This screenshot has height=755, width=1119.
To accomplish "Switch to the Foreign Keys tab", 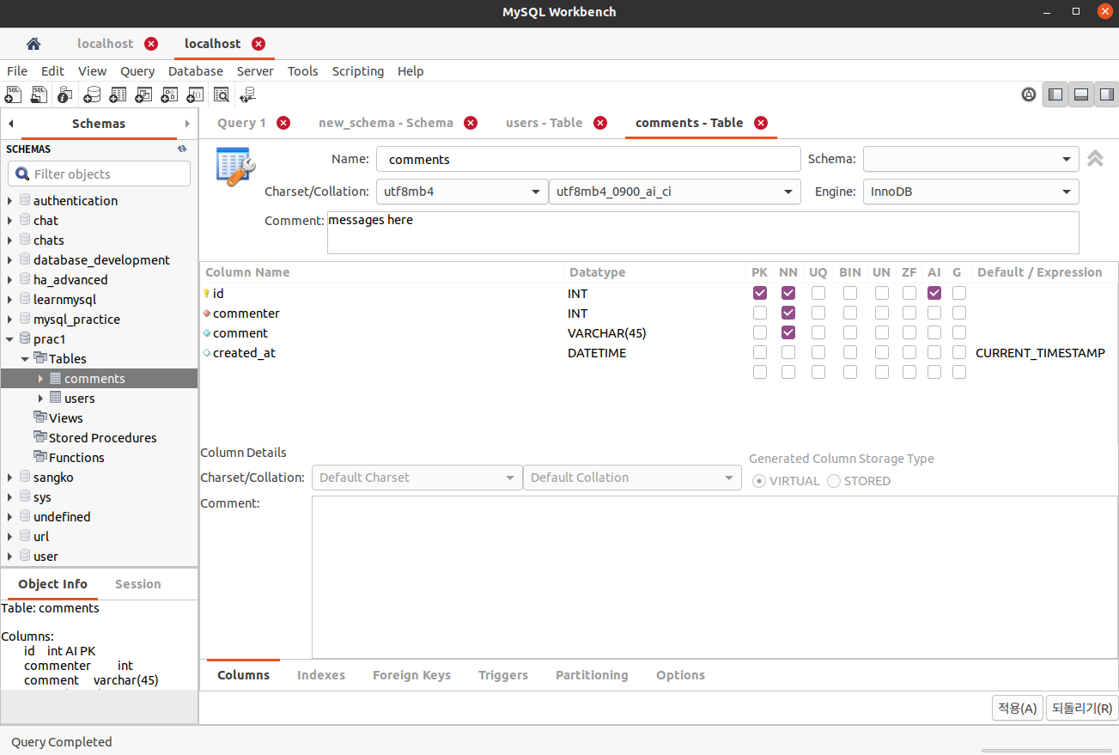I will coord(411,675).
